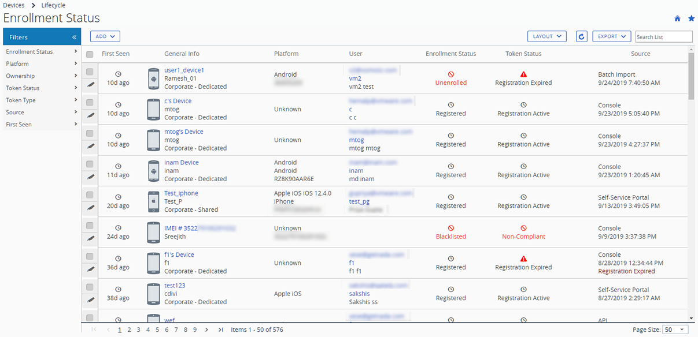Open user link test_pg
Screen dimensions: 698x337
359,201
